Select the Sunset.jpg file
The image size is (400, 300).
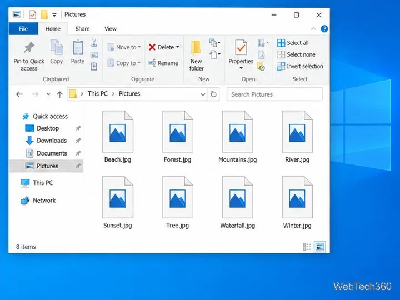(x=118, y=203)
